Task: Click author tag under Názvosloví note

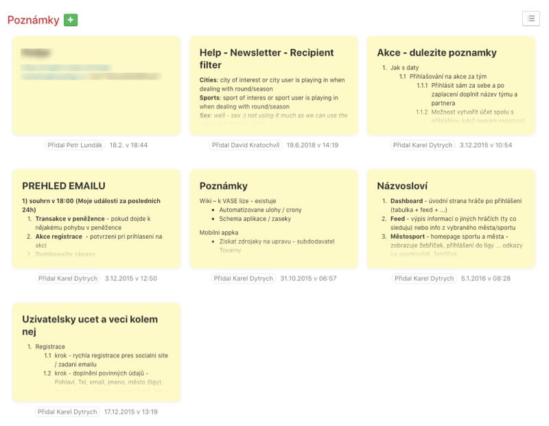Action: tap(424, 279)
